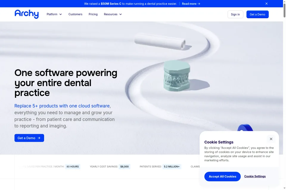This screenshot has height=190, width=286.
Task: Dismiss the Series C announcement banner
Action: (266, 4)
